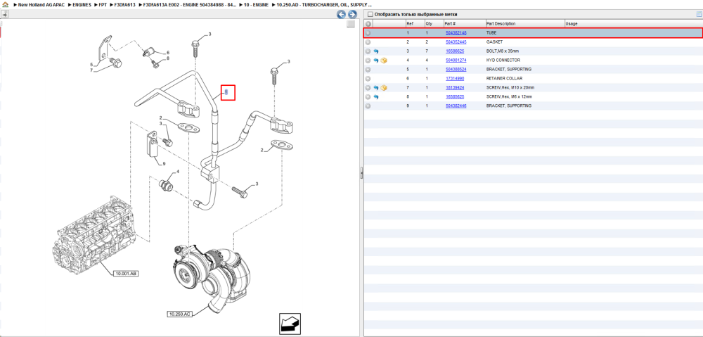
Task: Click the circle icon in TUBE row
Action: (368, 33)
